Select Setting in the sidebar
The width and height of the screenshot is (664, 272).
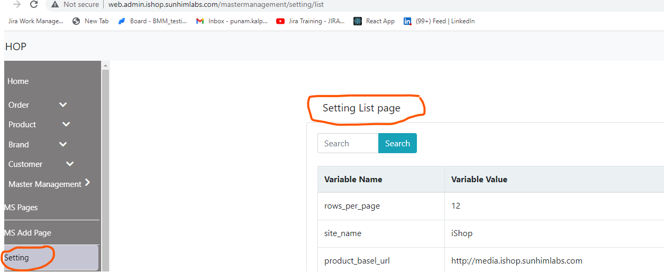51,258
